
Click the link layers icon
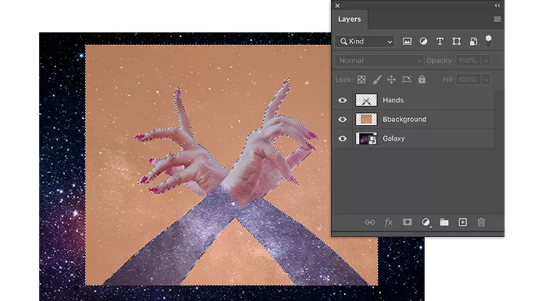(x=370, y=222)
